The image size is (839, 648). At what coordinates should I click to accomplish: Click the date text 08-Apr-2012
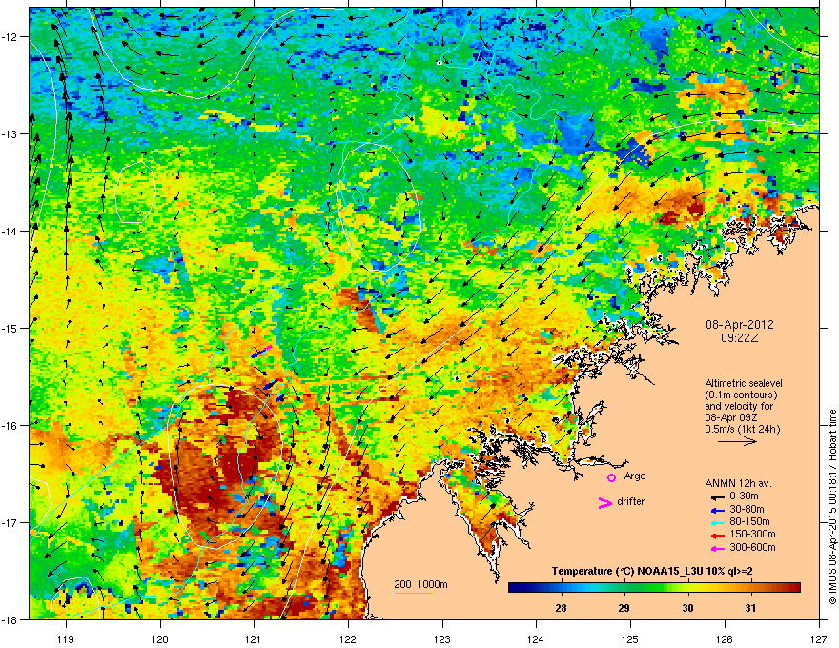[740, 325]
